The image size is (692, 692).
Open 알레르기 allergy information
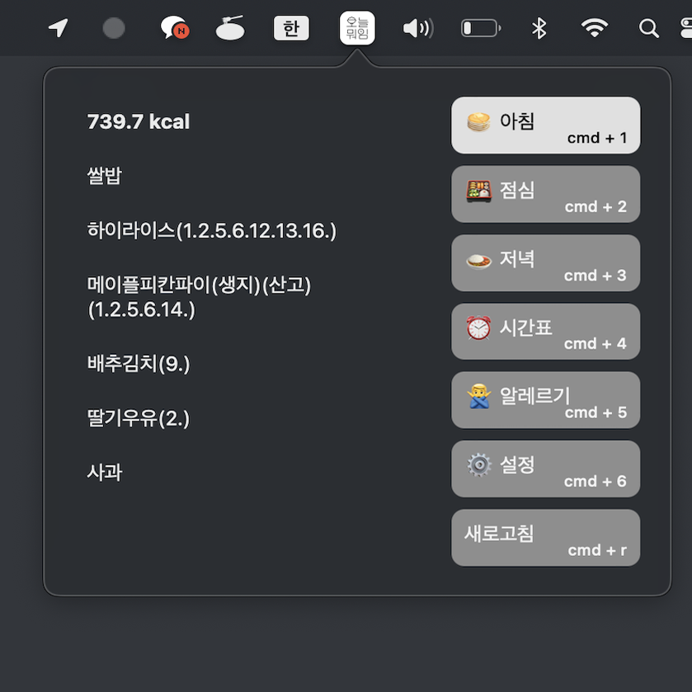click(545, 400)
